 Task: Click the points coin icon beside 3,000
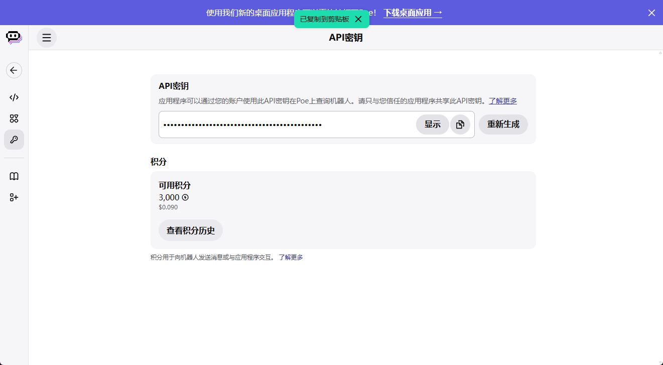coord(185,197)
